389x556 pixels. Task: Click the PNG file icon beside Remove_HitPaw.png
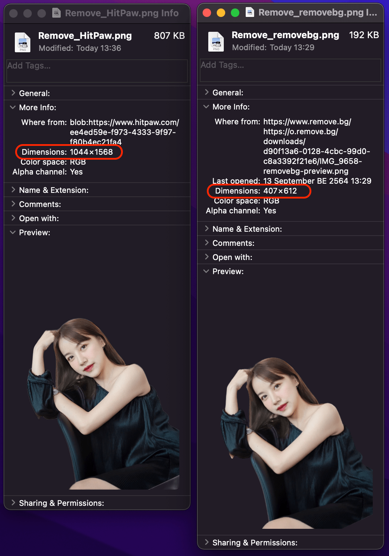point(23,42)
